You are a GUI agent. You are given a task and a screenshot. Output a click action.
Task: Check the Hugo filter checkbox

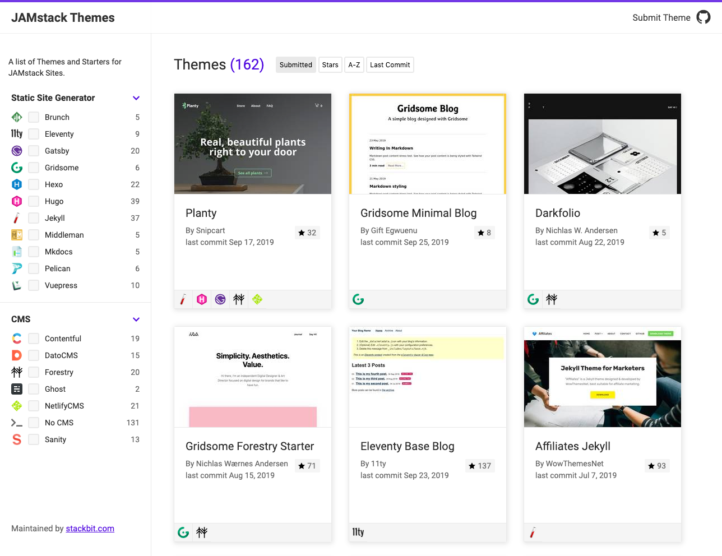(34, 201)
